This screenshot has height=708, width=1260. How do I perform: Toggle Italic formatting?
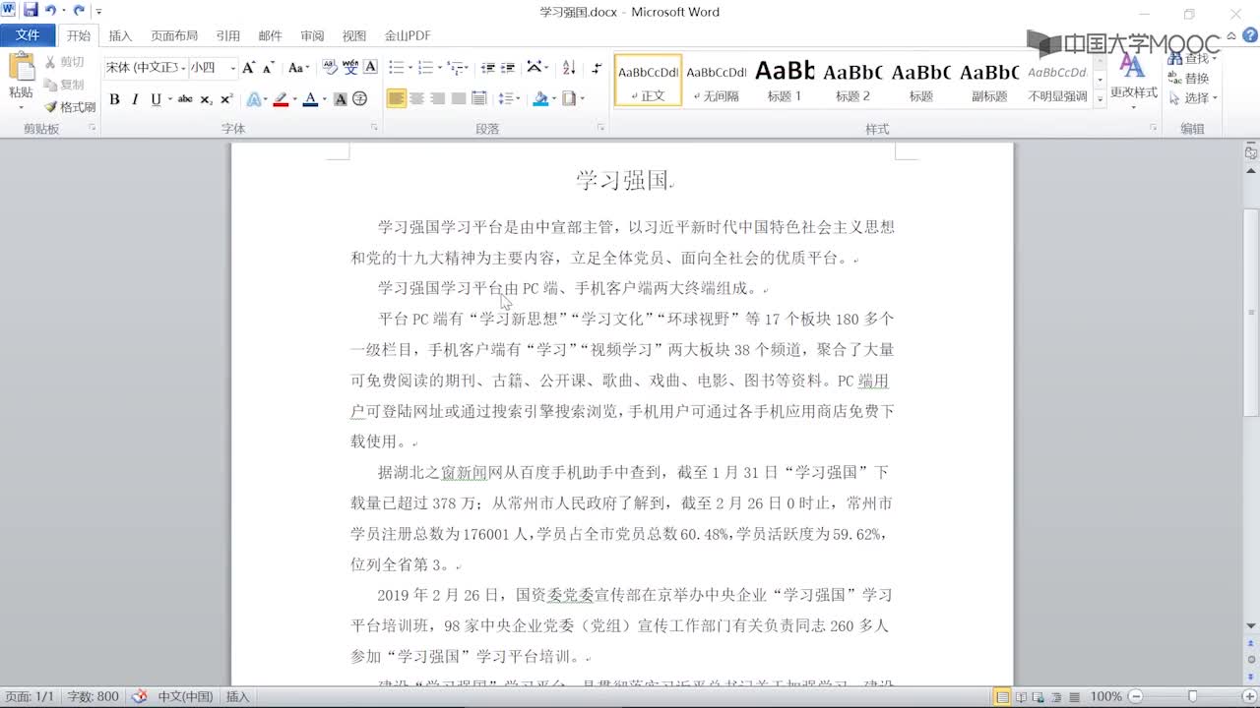pos(137,99)
